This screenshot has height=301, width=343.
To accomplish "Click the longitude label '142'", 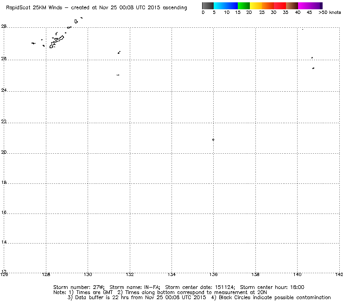I will point(339,274).
